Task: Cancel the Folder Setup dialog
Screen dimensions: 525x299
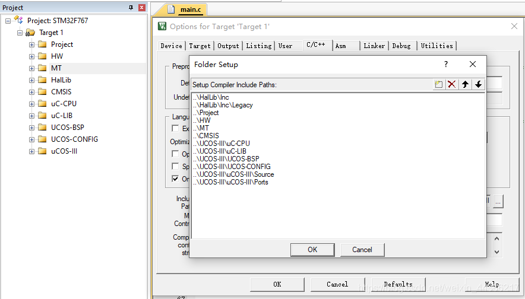Action: click(362, 250)
